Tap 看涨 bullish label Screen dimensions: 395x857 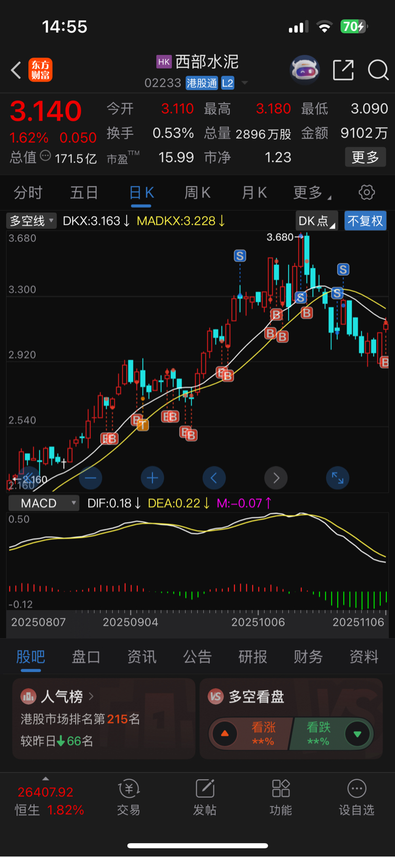[263, 727]
